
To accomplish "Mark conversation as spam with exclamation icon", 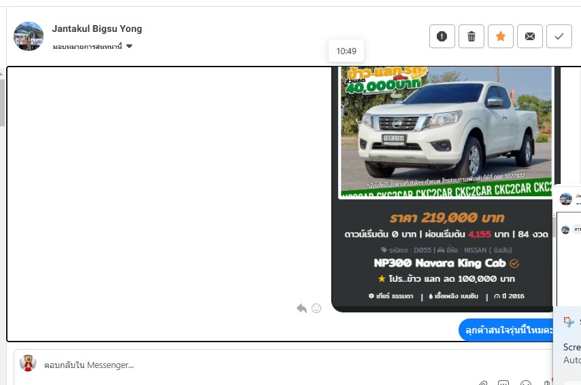I will pos(442,36).
